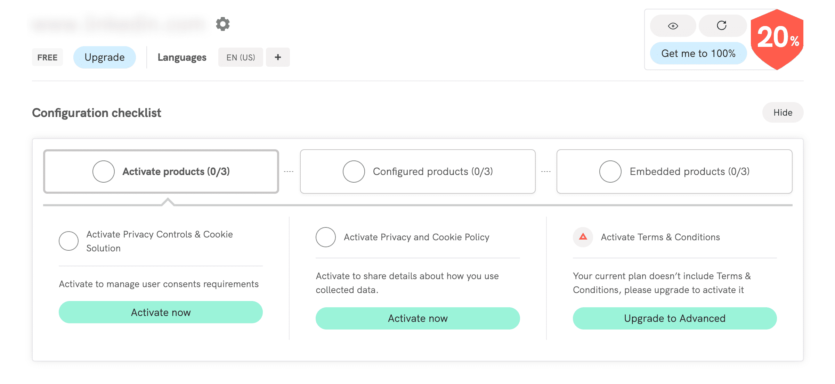The width and height of the screenshot is (835, 384).
Task: Click the Activate products status circle
Action: [x=103, y=171]
